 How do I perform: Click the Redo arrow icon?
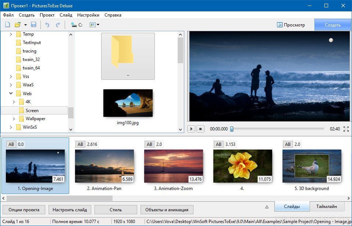point(58,25)
